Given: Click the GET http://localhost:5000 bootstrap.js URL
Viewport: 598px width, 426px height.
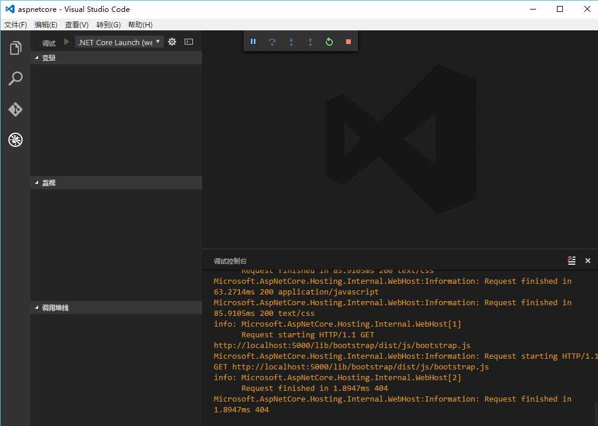Looking at the screenshot, I should (351, 367).
